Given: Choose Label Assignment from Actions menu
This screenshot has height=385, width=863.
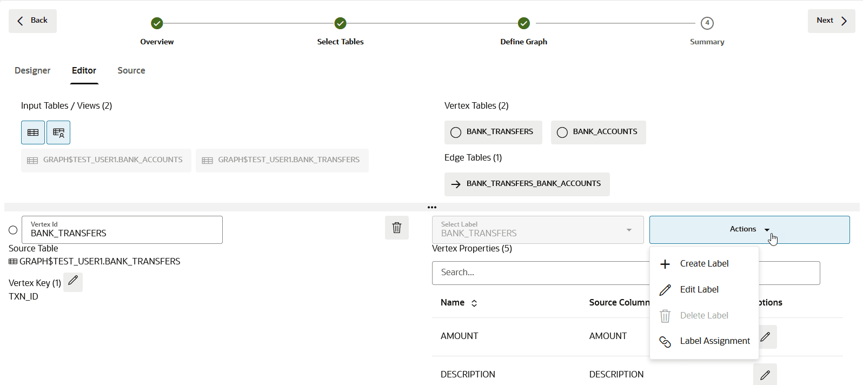Looking at the screenshot, I should (x=714, y=341).
